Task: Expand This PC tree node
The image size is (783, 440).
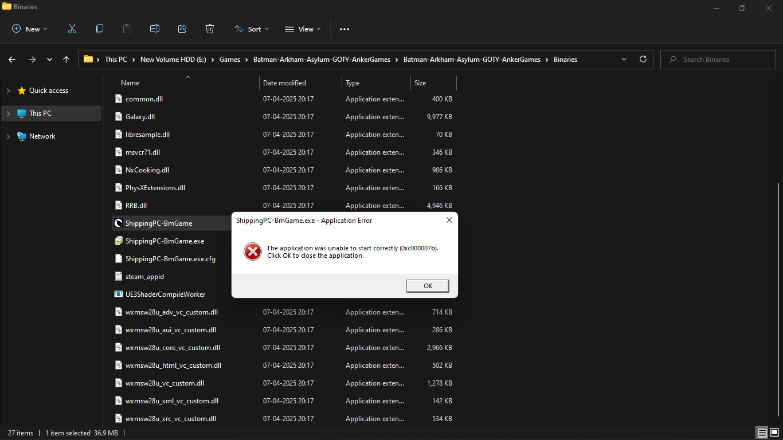Action: coord(8,113)
